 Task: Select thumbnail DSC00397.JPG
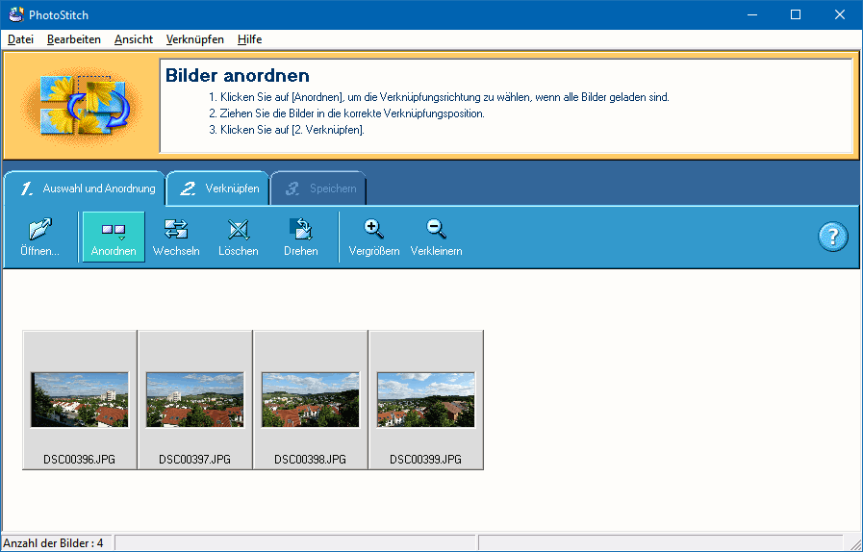195,400
